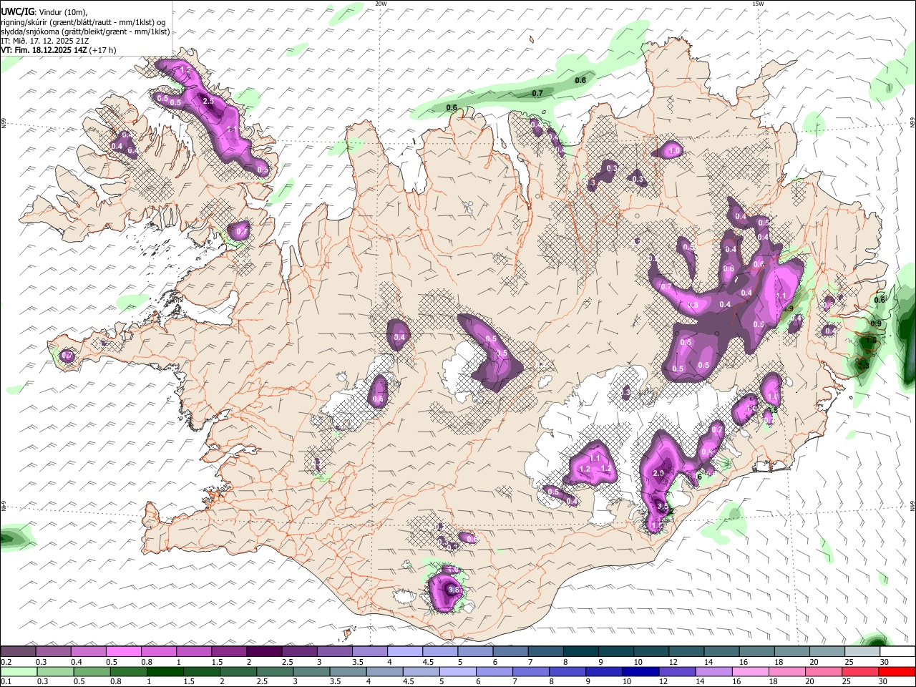This screenshot has height=687, width=916.
Task: Select the dark plum 0.2 swatch in the upper legend row
Action: (18, 652)
